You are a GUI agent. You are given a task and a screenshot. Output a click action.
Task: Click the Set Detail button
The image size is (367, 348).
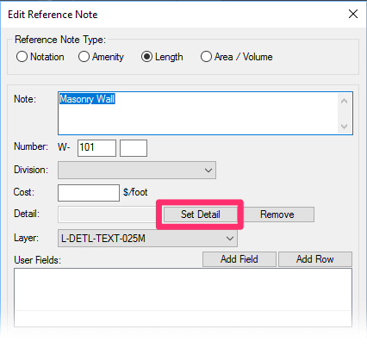(201, 214)
